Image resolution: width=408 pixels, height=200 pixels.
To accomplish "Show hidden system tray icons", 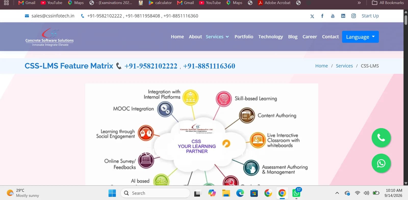I will click(337, 193).
